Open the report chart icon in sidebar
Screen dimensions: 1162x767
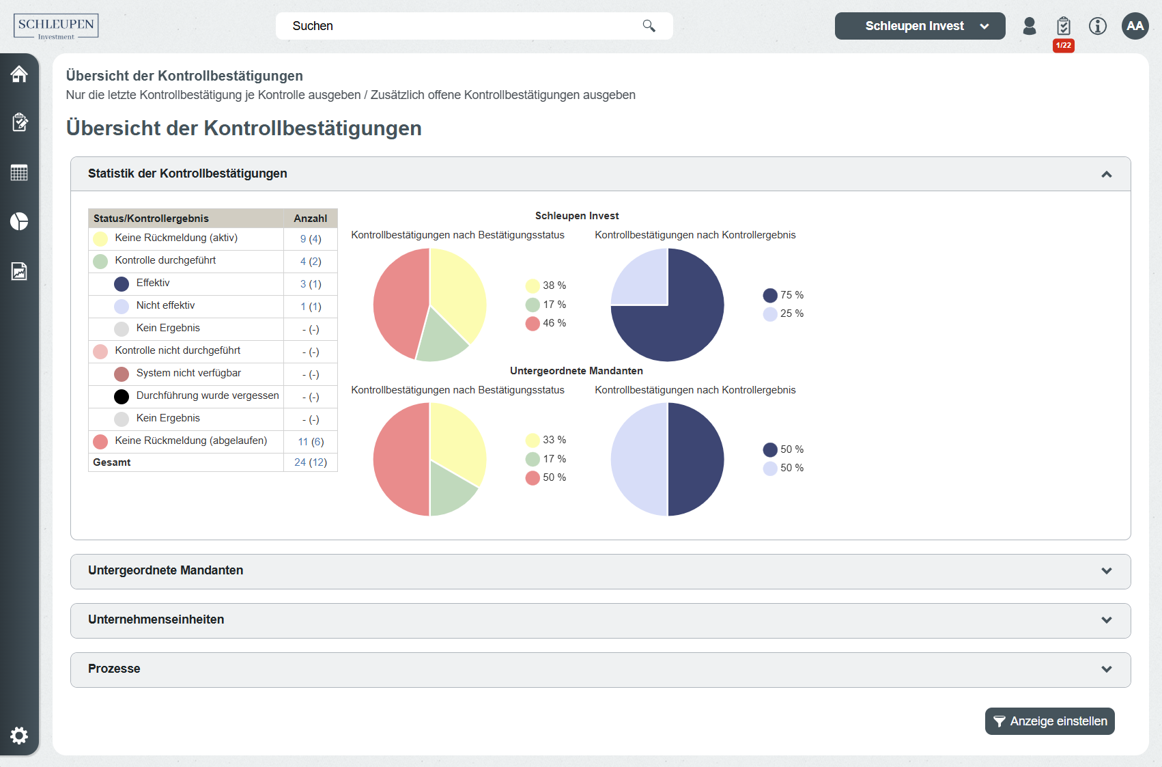pyautogui.click(x=19, y=271)
